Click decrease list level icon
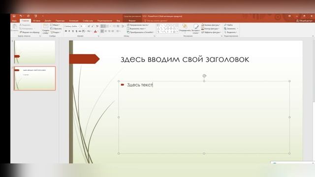Image resolution: width=315 pixels, height=177 pixels. tap(114, 26)
